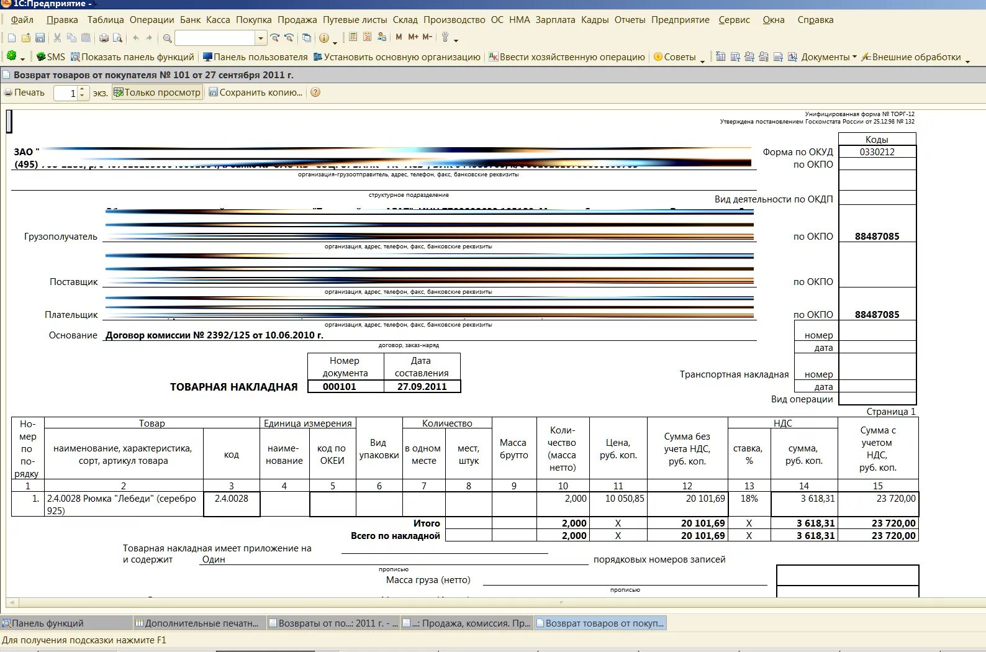Click the yellow Help info icon
Image resolution: width=986 pixels, height=652 pixels.
pyautogui.click(x=324, y=38)
